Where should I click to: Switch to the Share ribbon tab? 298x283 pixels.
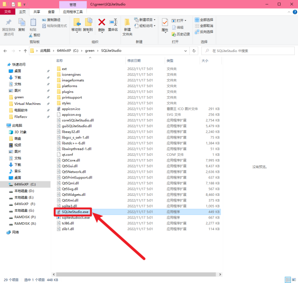coord(37,12)
